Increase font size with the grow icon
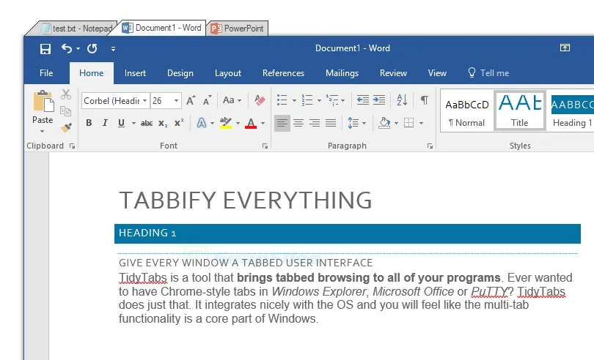This screenshot has width=594, height=360. 191,100
